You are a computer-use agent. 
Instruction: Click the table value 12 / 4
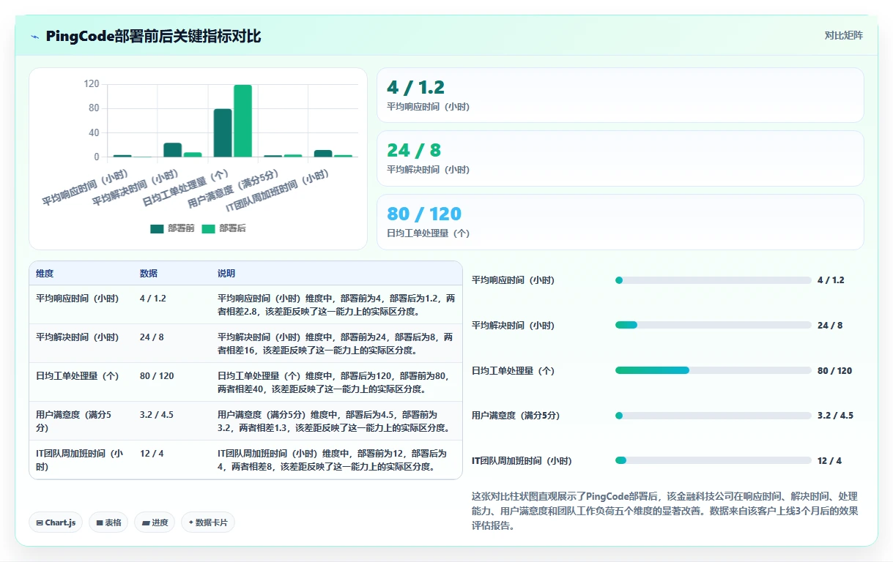coord(152,454)
